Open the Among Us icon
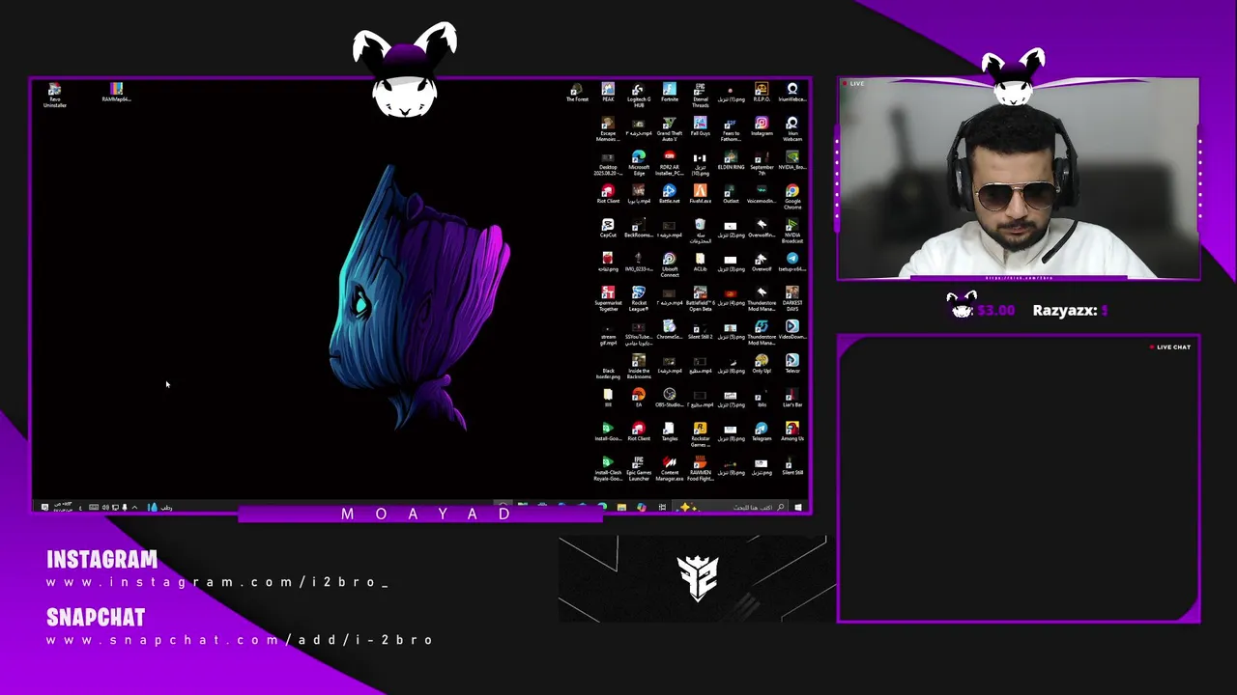 click(x=792, y=431)
